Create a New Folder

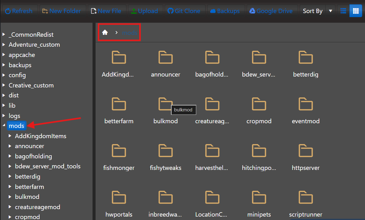tap(61, 11)
